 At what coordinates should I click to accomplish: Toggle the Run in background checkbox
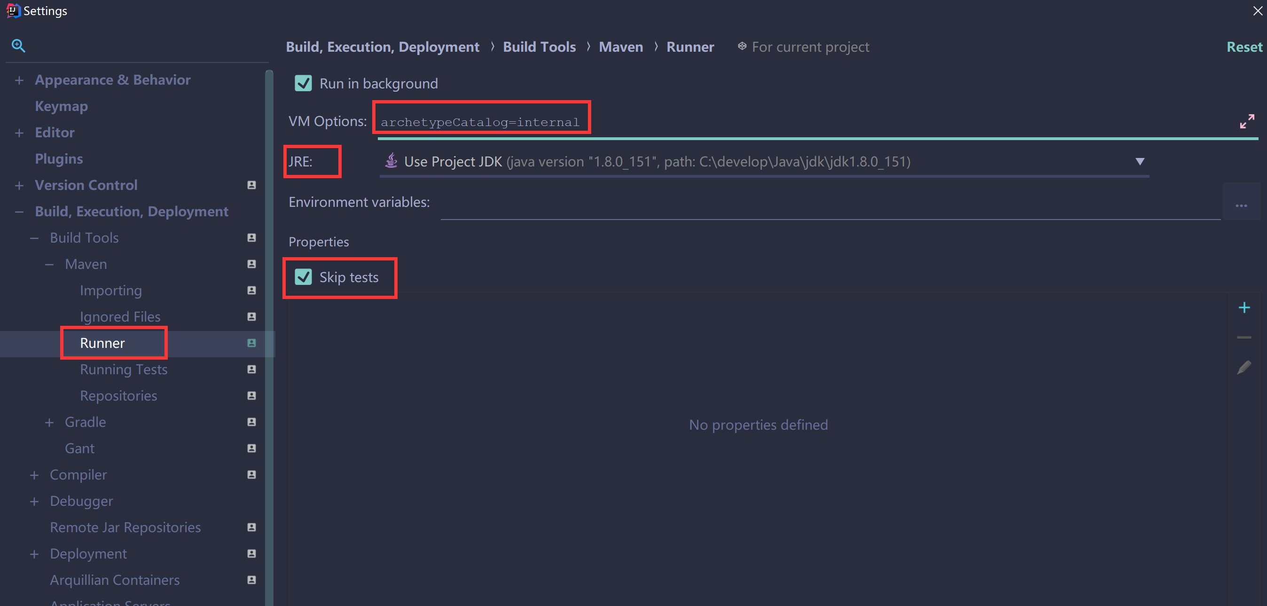point(303,83)
